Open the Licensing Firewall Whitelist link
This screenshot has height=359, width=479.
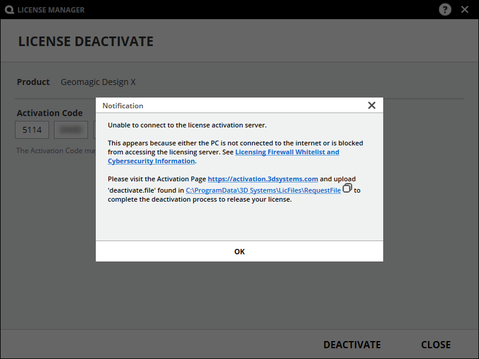[x=287, y=151]
